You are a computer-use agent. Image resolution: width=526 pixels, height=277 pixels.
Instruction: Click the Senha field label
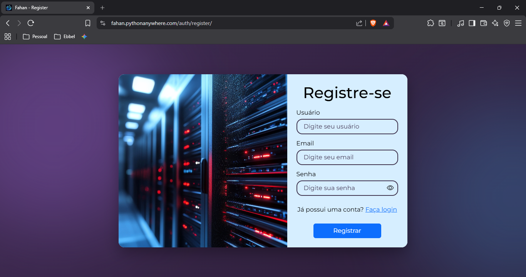pos(306,174)
